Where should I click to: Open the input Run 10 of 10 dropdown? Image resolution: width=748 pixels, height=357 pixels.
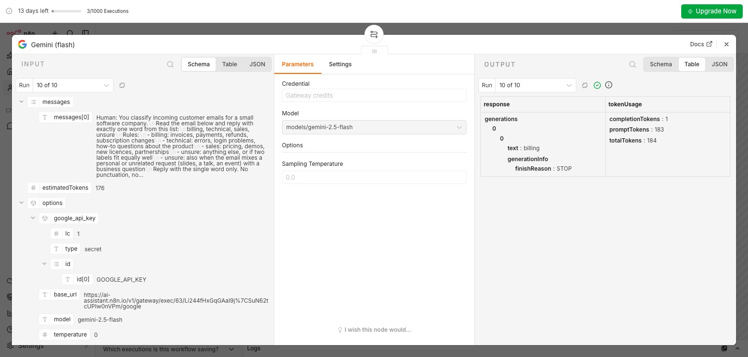point(73,85)
